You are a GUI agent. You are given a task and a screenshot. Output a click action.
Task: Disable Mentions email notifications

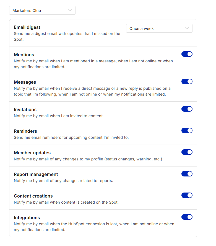[187, 54]
